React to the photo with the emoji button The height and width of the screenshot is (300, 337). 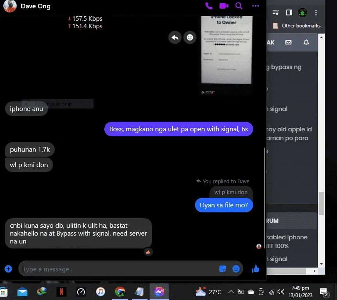point(190,38)
